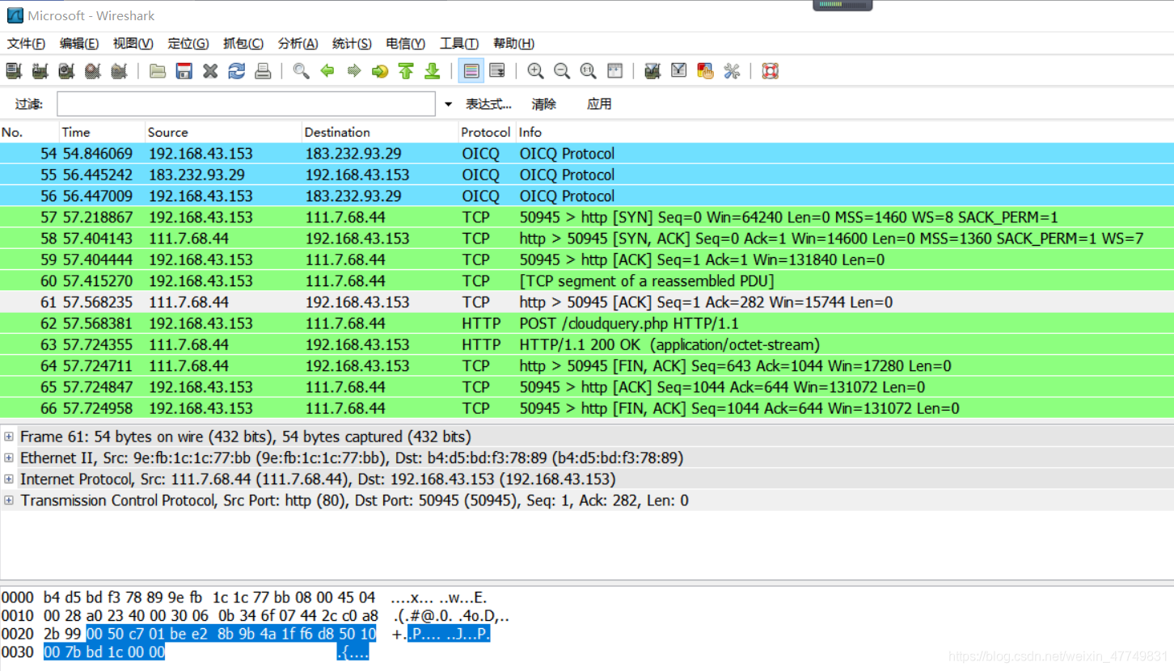Jump to last packet icon
The image size is (1174, 671).
click(x=433, y=71)
